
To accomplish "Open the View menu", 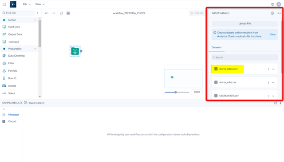I will (39, 4).
